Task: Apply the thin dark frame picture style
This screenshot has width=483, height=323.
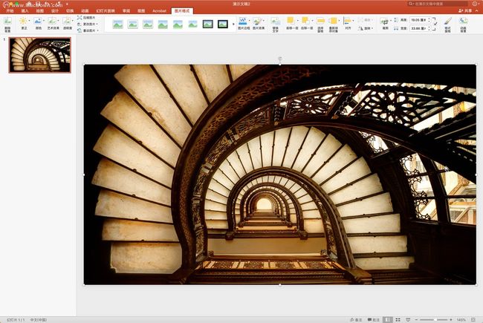Action: point(207,24)
